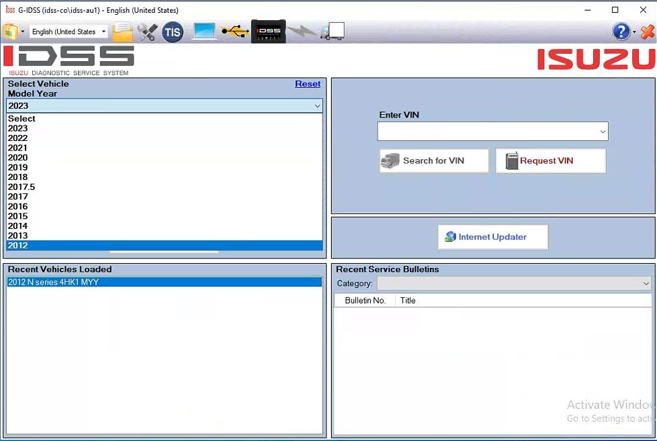This screenshot has width=657, height=441.
Task: Open the folder with documents icon
Action: [122, 32]
